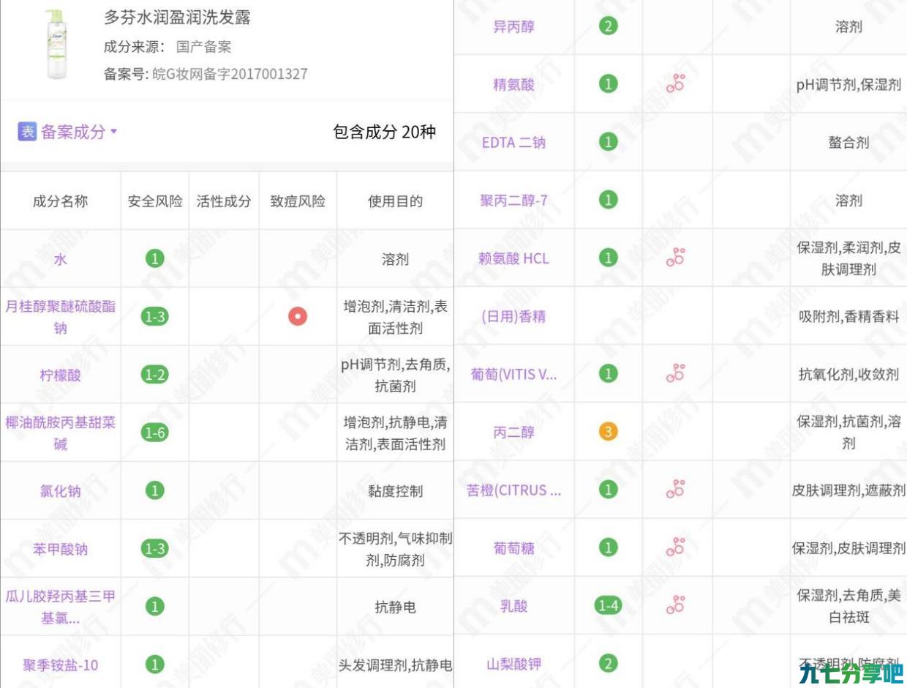Click the red acne-risk icon for 月桂醇聚醚硫酸酯钠

tap(297, 316)
